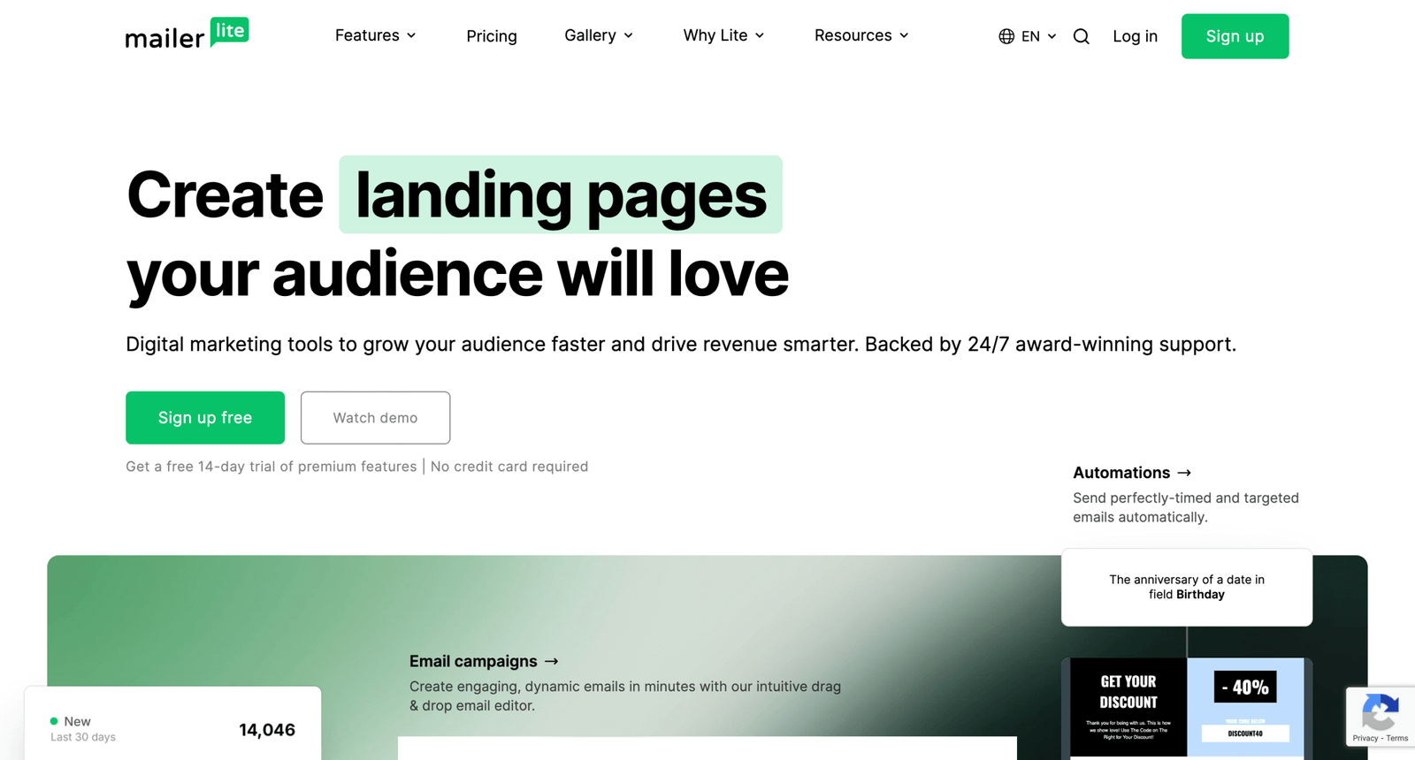Click the -40% discount badge
Screen dimensions: 1415x760
(x=1244, y=687)
